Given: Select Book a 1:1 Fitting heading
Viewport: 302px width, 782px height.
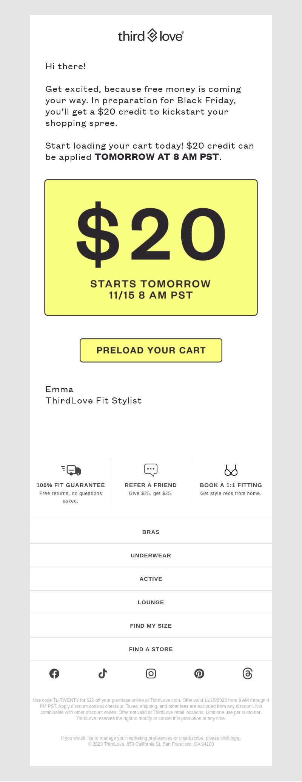Looking at the screenshot, I should [231, 485].
